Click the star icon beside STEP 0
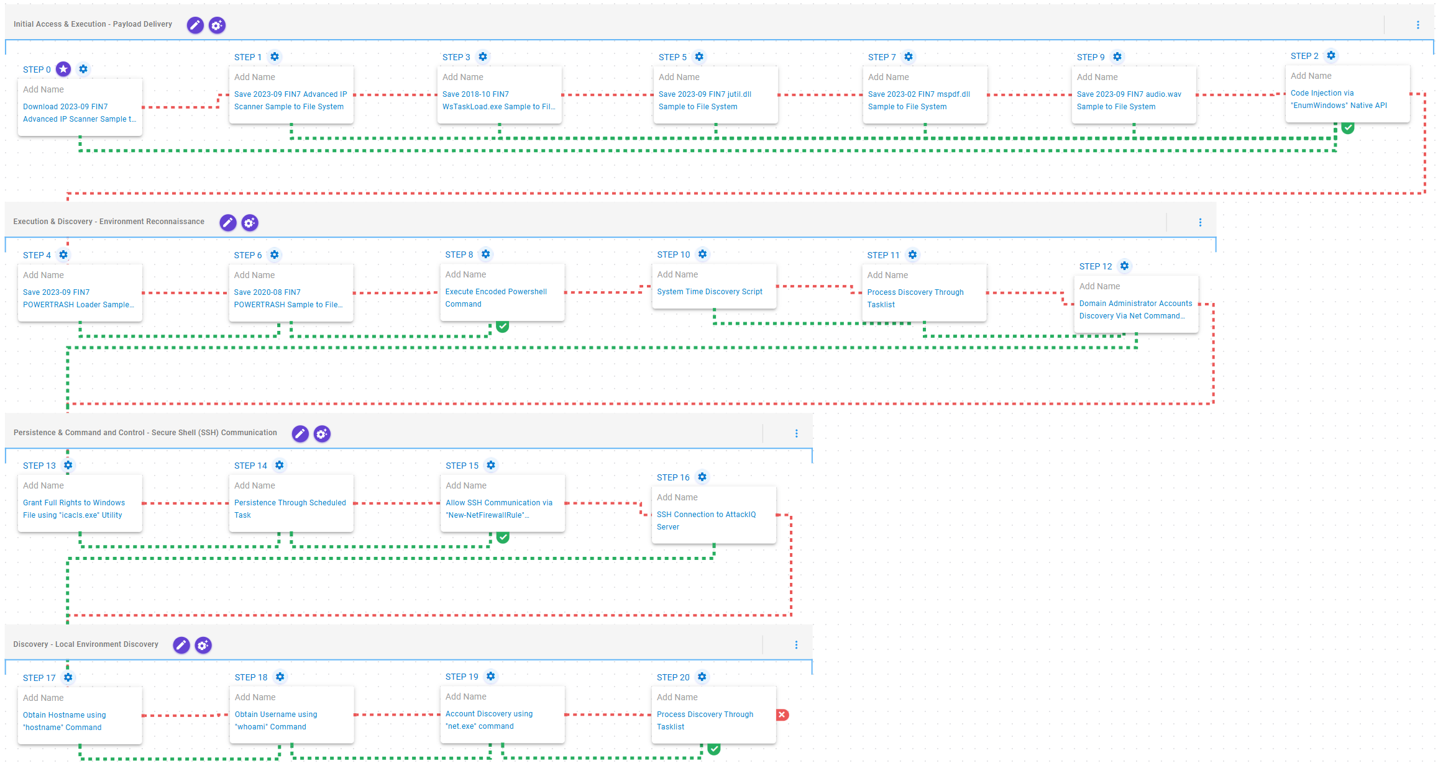The width and height of the screenshot is (1443, 771). tap(63, 69)
